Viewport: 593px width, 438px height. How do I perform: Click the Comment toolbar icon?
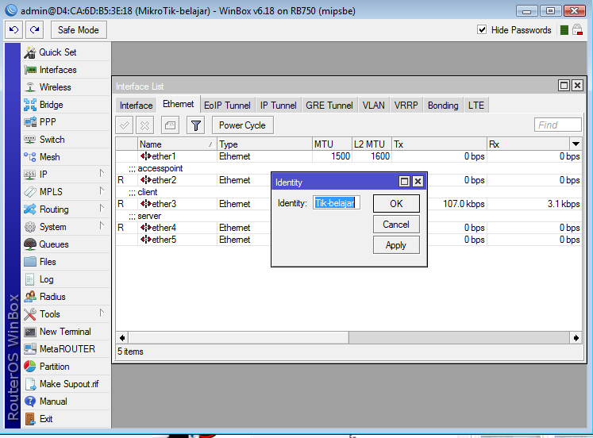click(170, 125)
